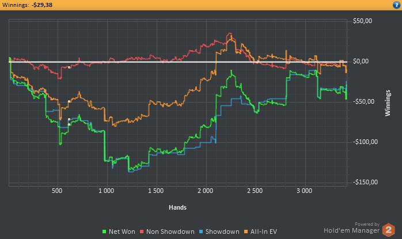The image size is (402, 239).
Task: Click the 2 500 hands axis label
Action: click(255, 191)
